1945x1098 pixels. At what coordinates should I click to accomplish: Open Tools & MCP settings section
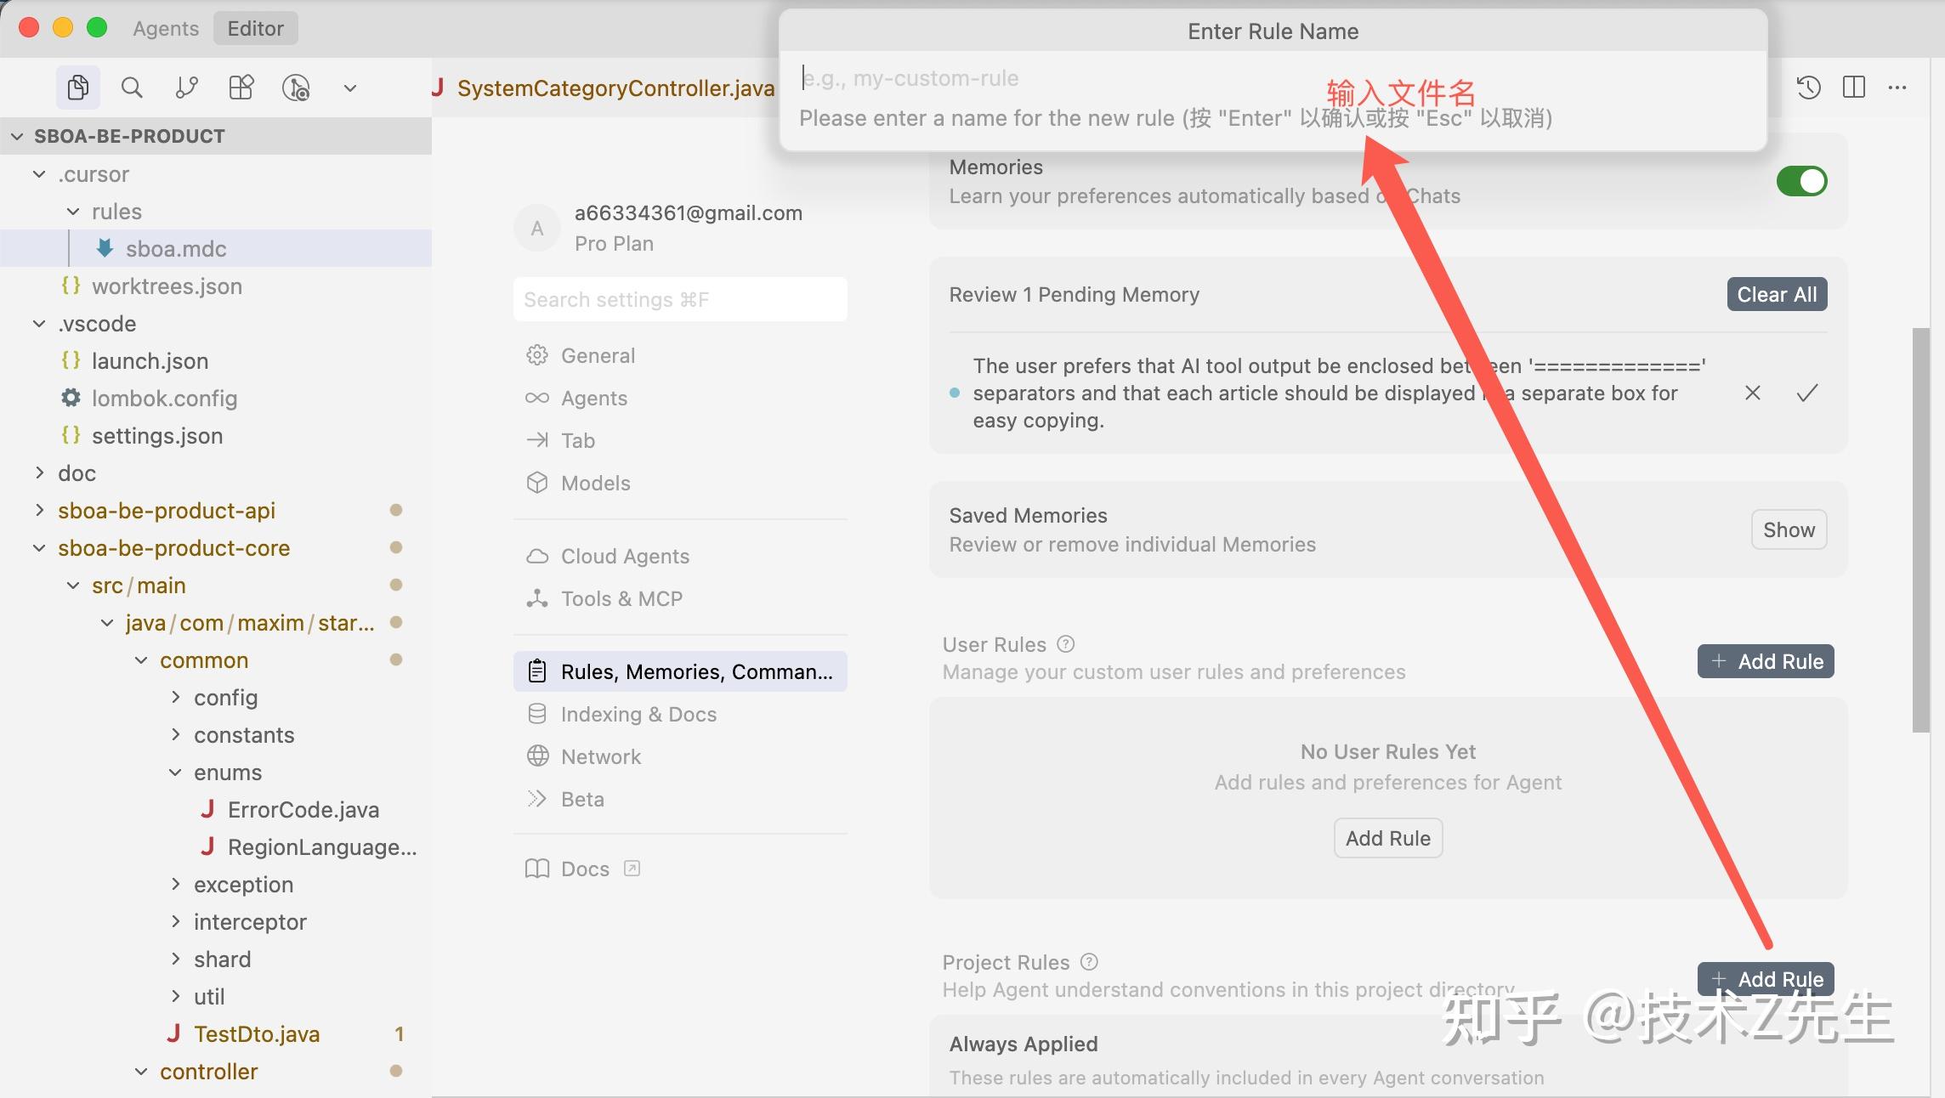pos(621,598)
